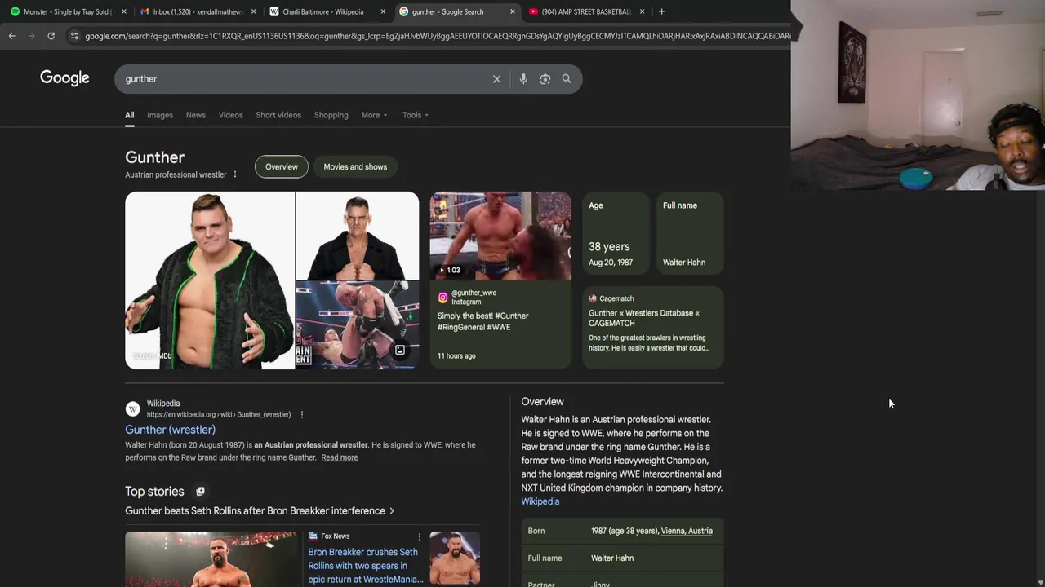Viewport: 1045px width, 587px height.
Task: Open Google Lens image search icon
Action: [x=545, y=79]
